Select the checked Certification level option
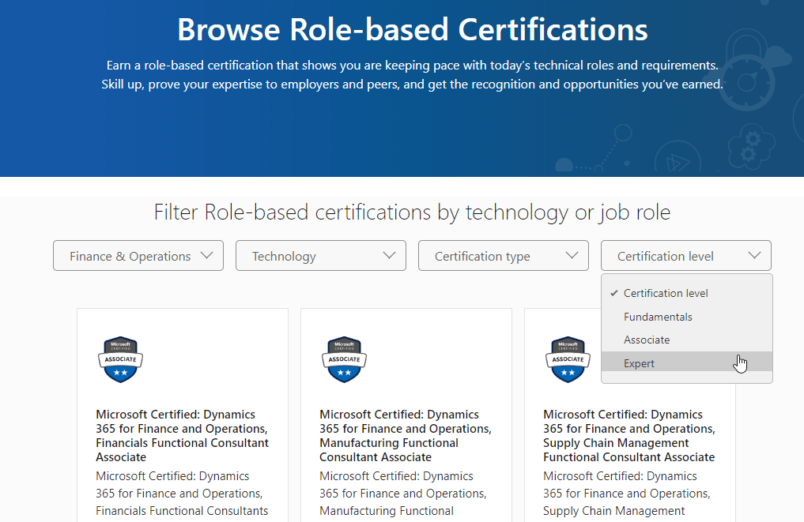Viewport: 804px width, 522px height. 686,293
